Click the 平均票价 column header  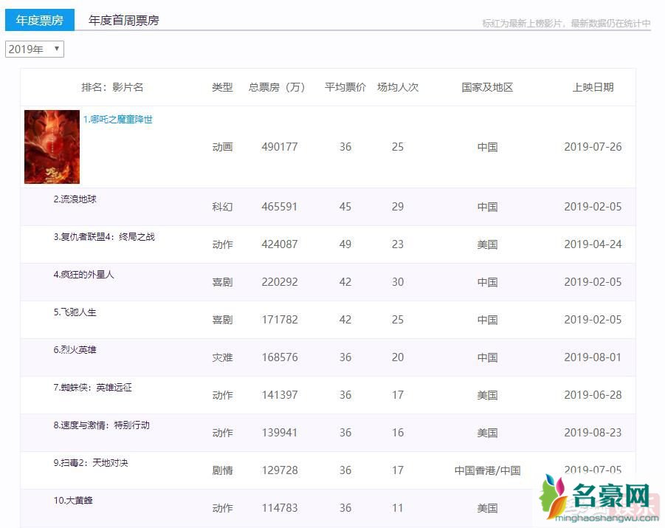point(345,87)
